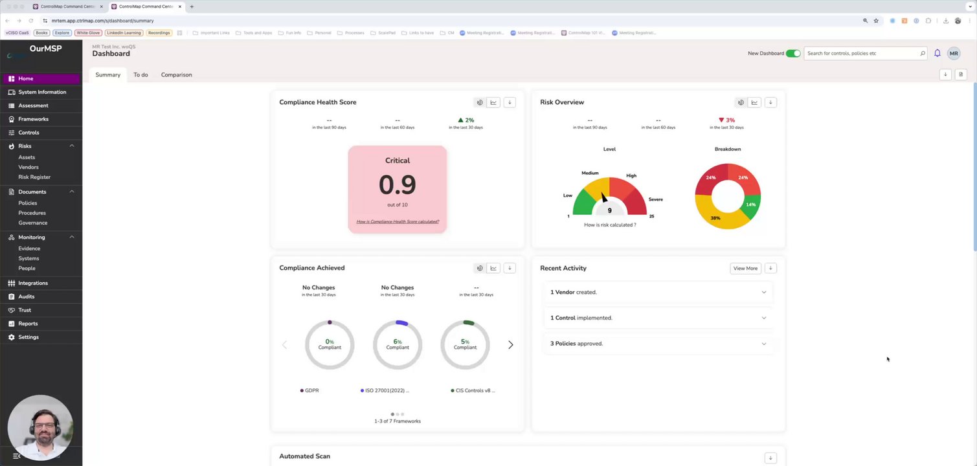Go to System Information in sidebar
This screenshot has height=466, width=977.
[41, 92]
